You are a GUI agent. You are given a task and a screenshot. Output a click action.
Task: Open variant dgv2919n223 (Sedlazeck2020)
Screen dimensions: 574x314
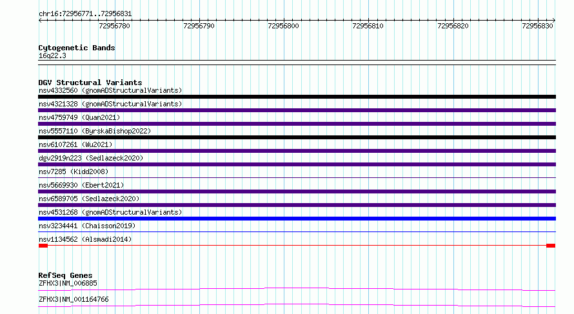[x=91, y=158]
